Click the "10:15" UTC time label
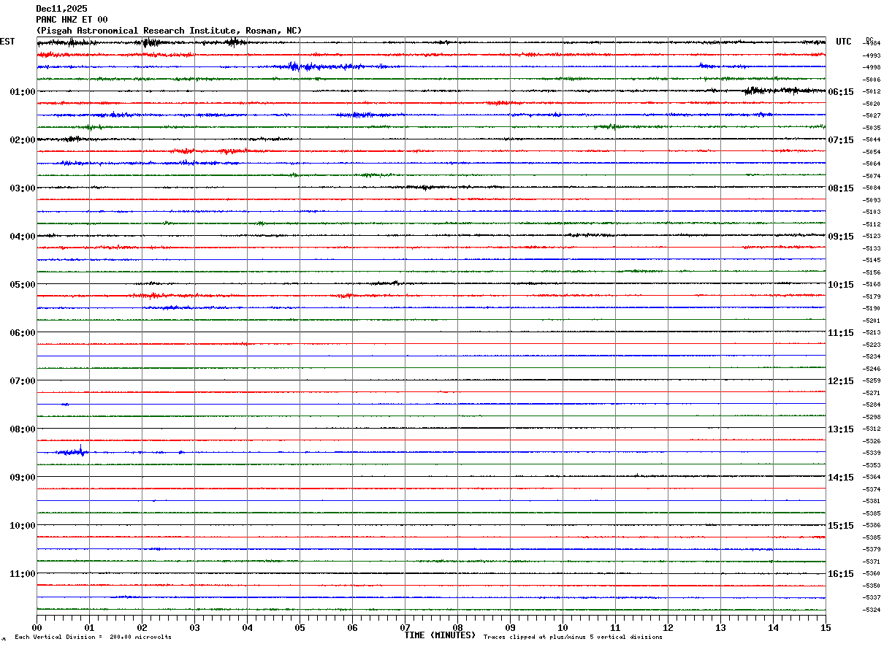Image resolution: width=884 pixels, height=647 pixels. [x=841, y=285]
